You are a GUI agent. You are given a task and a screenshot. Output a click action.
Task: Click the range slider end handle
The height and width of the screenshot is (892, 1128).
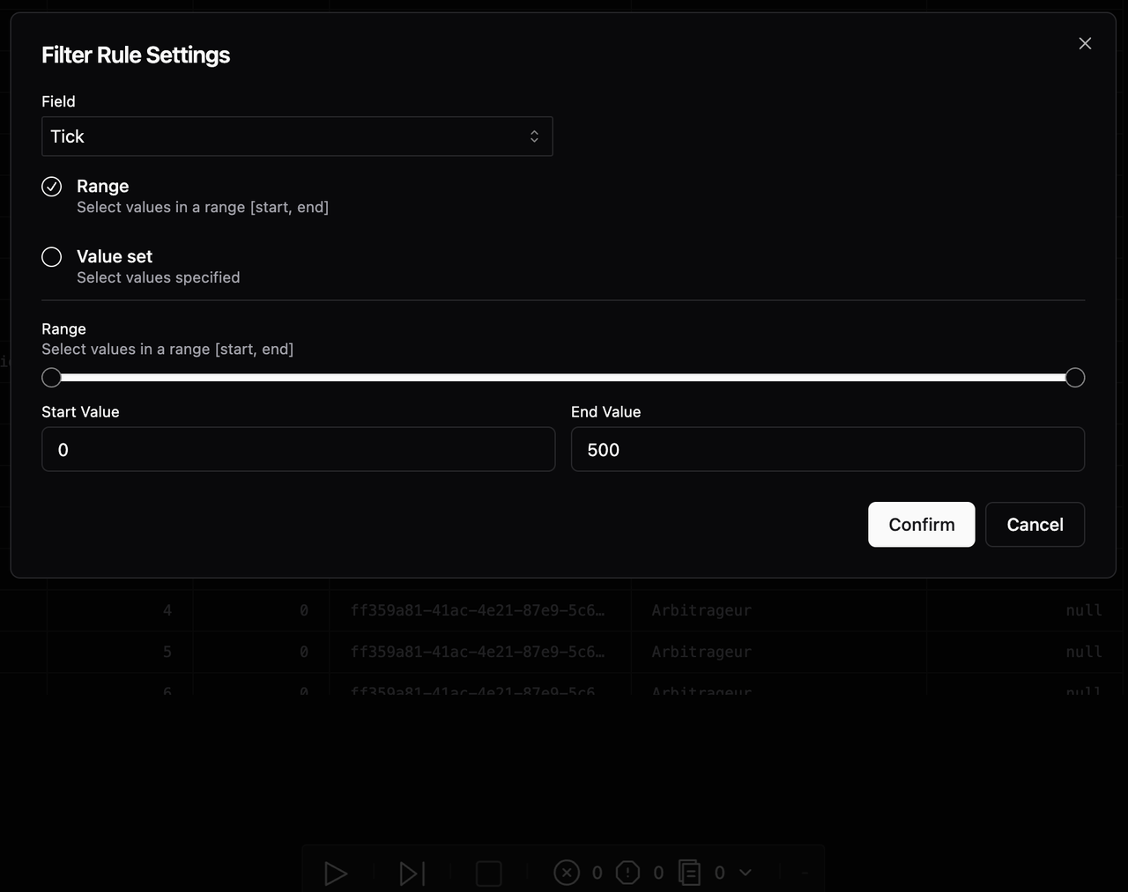pos(1074,378)
